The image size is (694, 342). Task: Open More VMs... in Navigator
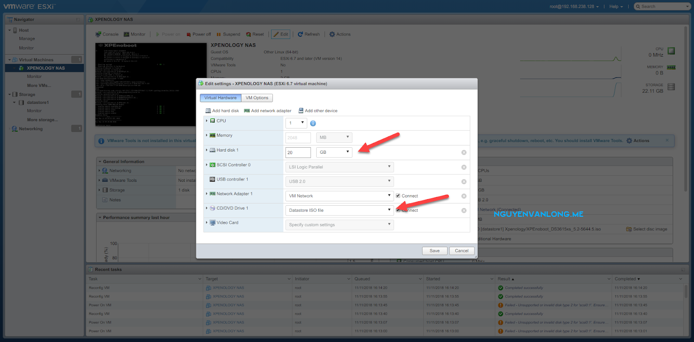(x=39, y=85)
